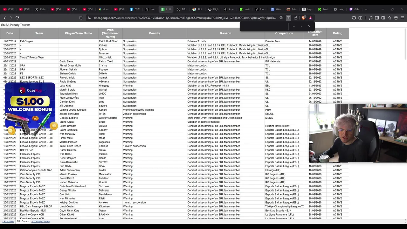This screenshot has height=229, width=407.
Task: Open the Brave Wallet icon
Action: [383, 18]
